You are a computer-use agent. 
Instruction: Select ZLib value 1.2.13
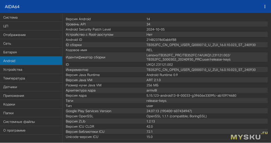point(150,121)
